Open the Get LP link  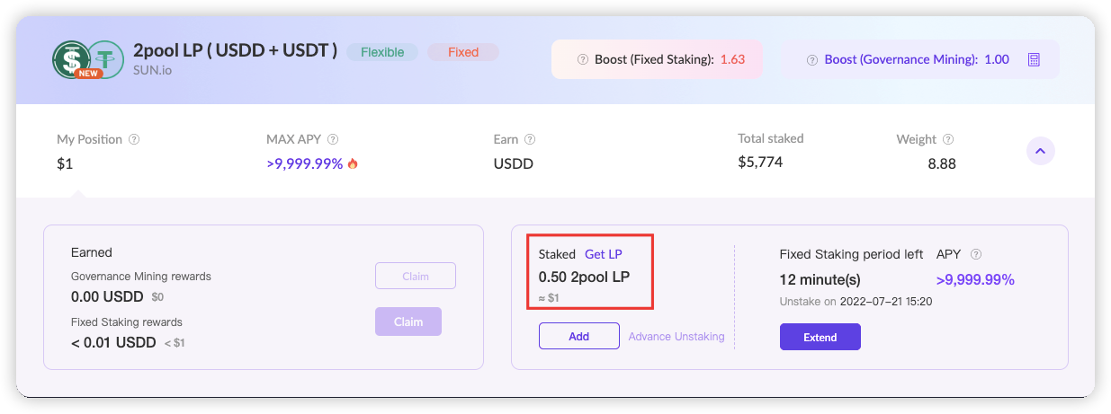pyautogui.click(x=604, y=254)
